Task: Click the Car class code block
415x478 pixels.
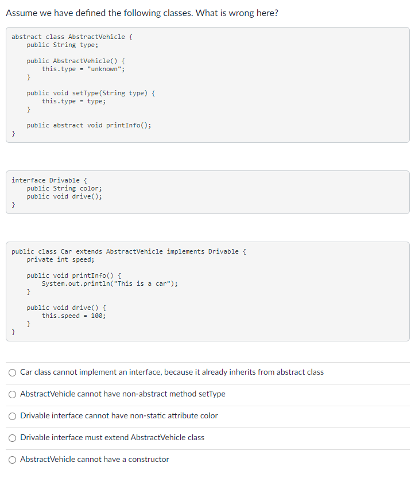Action: pos(207,291)
